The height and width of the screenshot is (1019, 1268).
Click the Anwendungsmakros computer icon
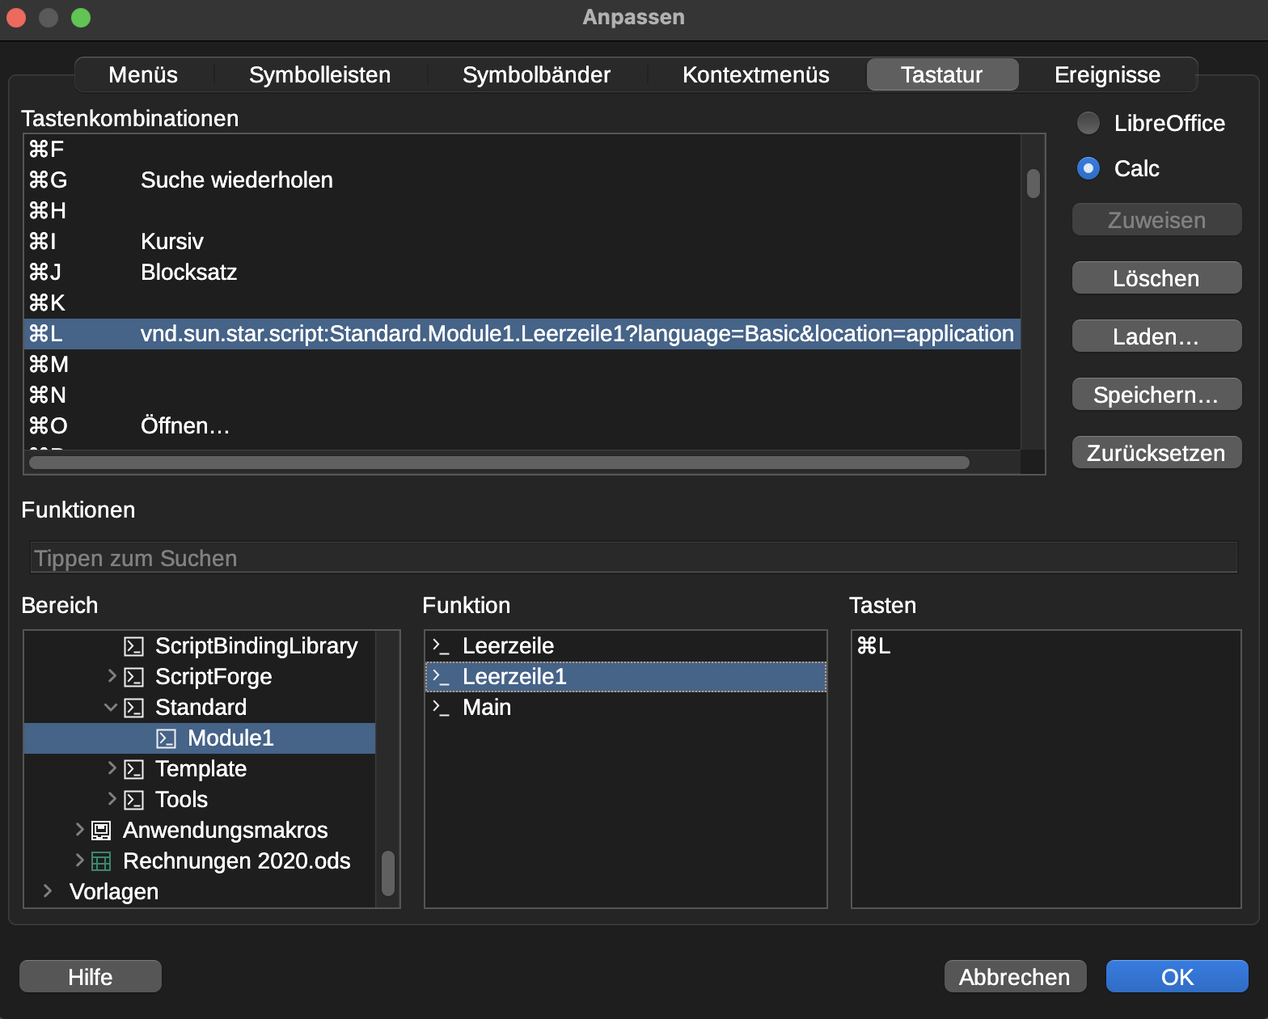pyautogui.click(x=101, y=831)
